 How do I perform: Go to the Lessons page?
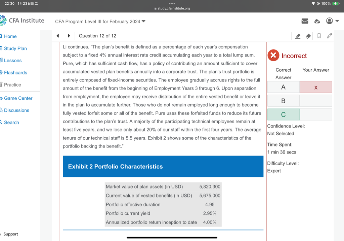[13, 61]
